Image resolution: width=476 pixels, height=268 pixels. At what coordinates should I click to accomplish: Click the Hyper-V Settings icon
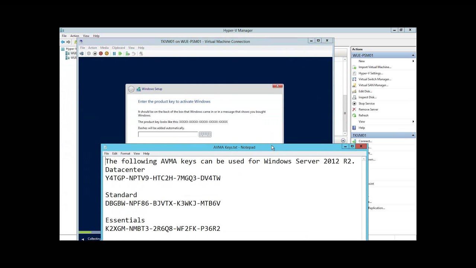click(354, 73)
